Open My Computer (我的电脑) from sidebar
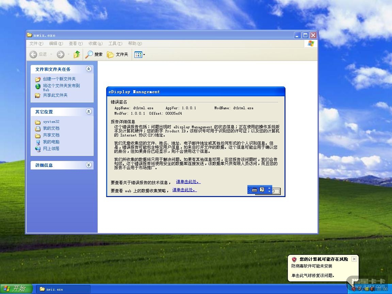 tap(51, 142)
